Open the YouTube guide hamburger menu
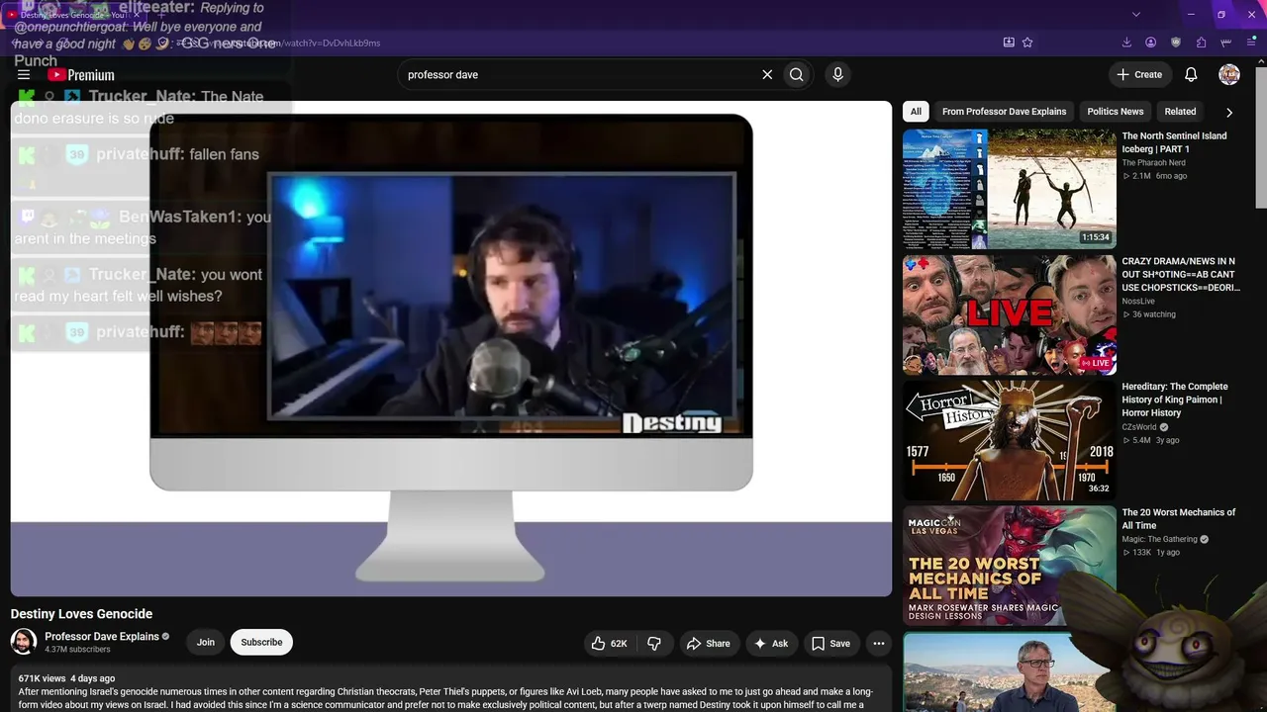The height and width of the screenshot is (712, 1267). (24, 74)
